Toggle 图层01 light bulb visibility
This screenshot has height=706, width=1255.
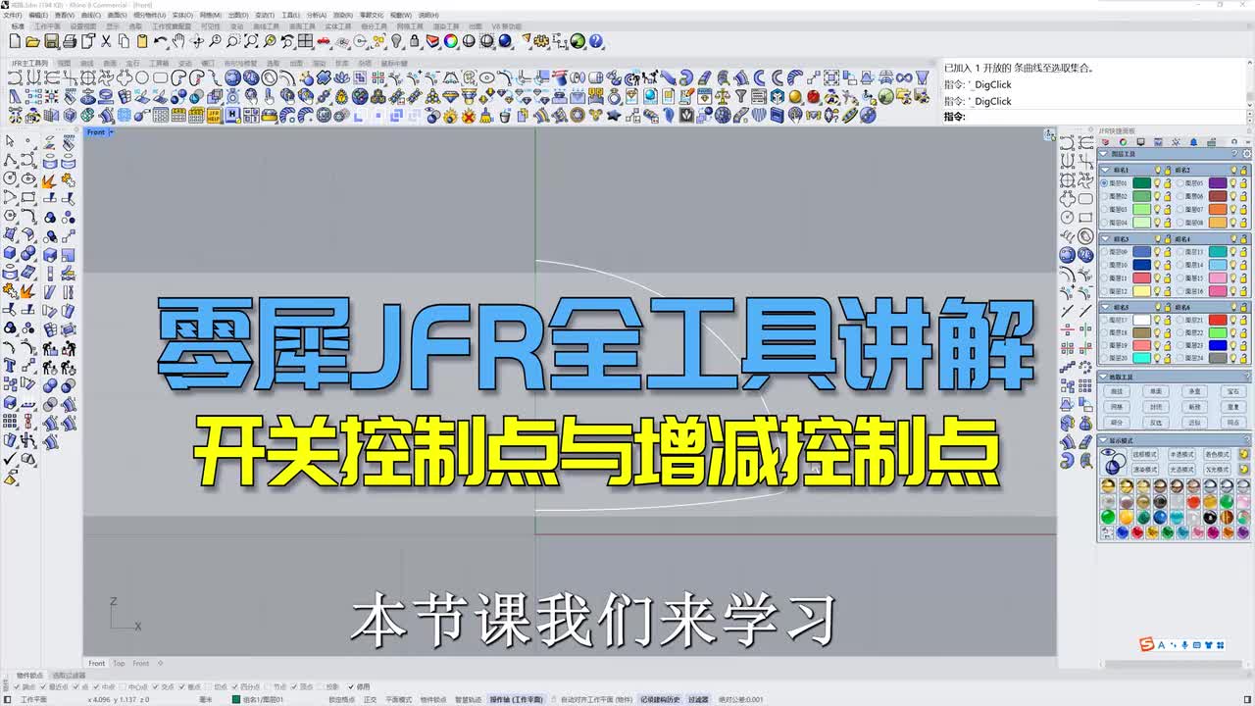tap(1157, 182)
